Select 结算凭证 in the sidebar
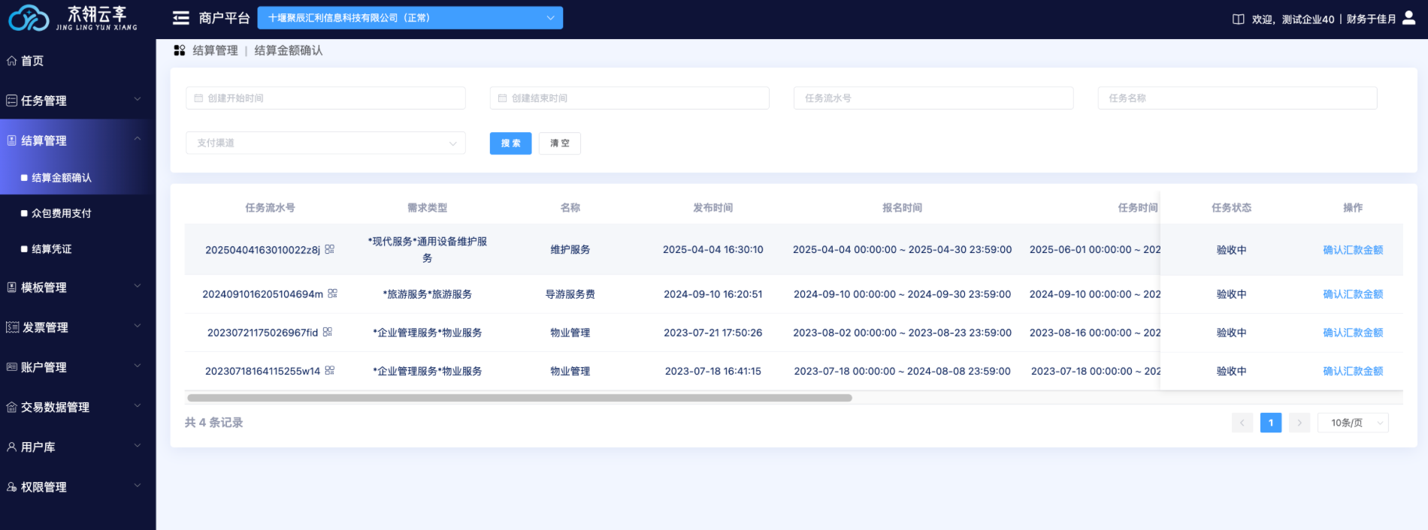 pyautogui.click(x=52, y=248)
